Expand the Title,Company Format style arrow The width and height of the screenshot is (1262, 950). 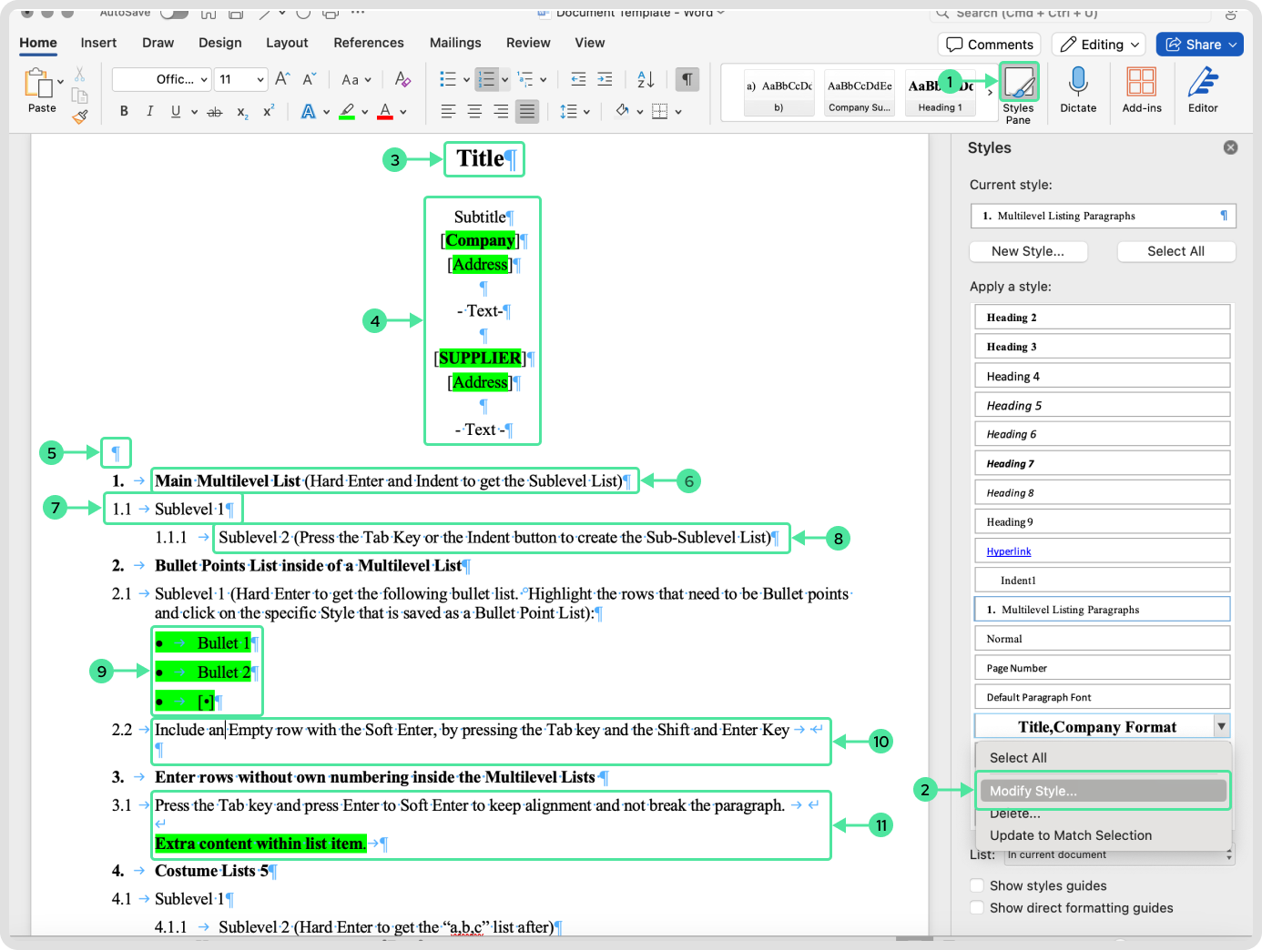1221,726
